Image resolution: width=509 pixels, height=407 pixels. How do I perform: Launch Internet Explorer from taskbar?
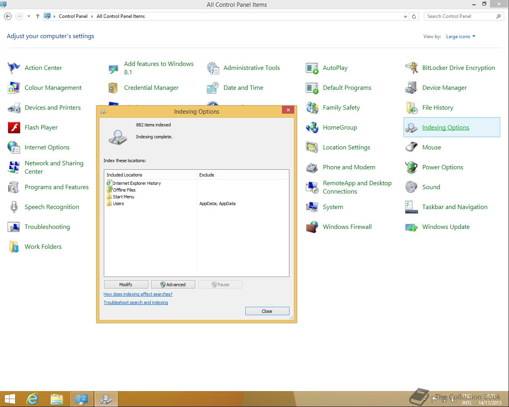tap(32, 399)
